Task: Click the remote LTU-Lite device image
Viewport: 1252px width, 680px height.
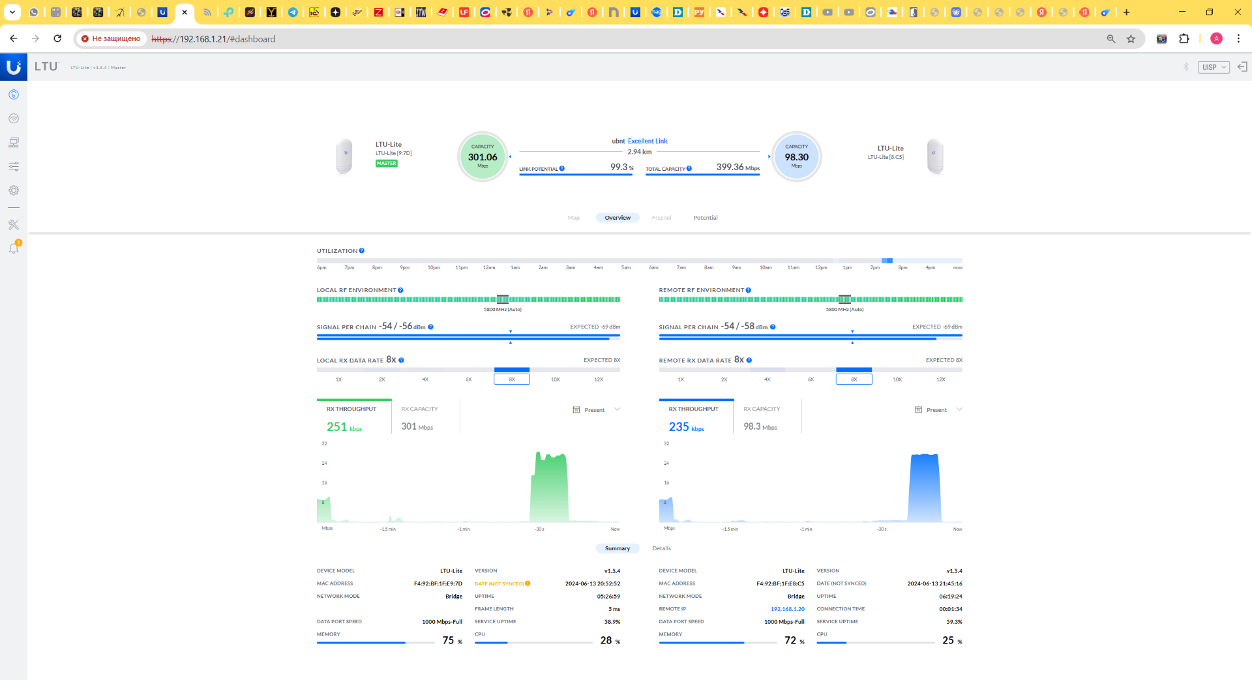Action: 935,156
